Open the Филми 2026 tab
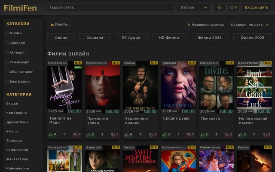275x172 pixels. [210, 38]
